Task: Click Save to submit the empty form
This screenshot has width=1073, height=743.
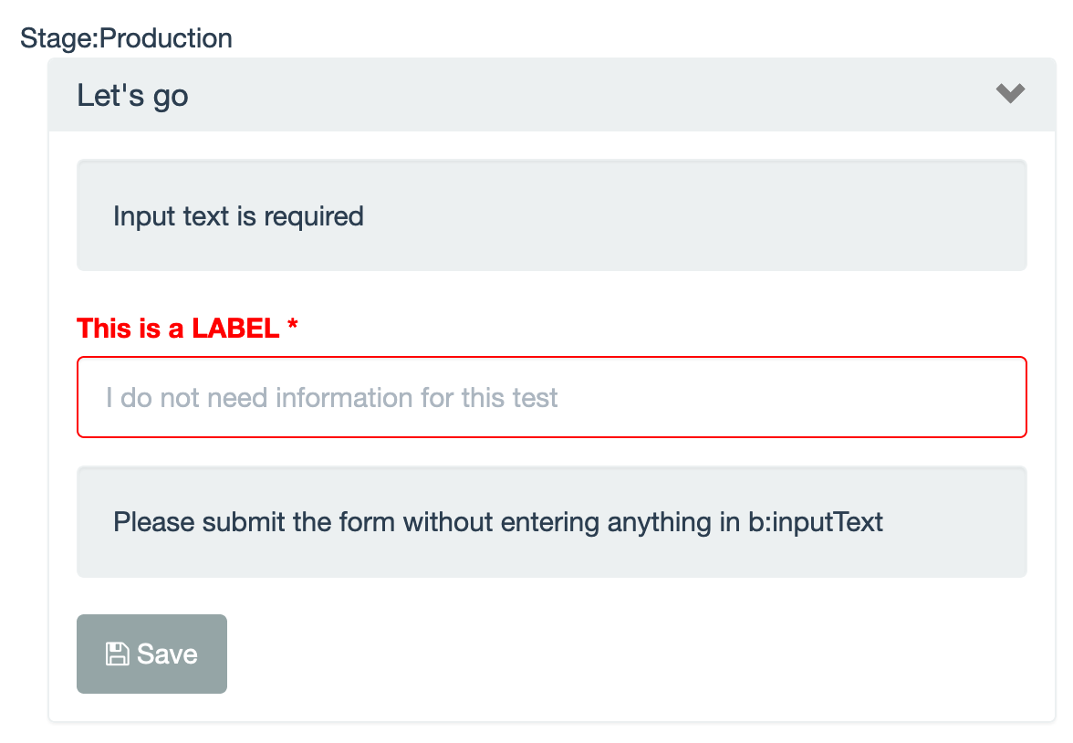Action: 151,652
